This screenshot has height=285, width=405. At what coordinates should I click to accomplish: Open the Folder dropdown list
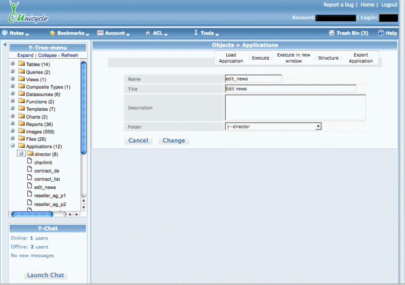click(318, 127)
